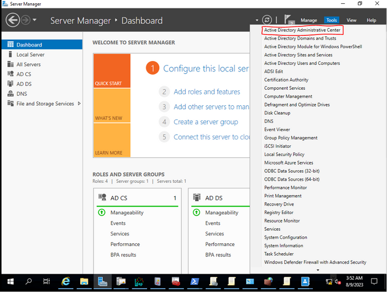This screenshot has width=387, height=292.
Task: Click the Local Server sidebar icon
Action: pyautogui.click(x=10, y=54)
